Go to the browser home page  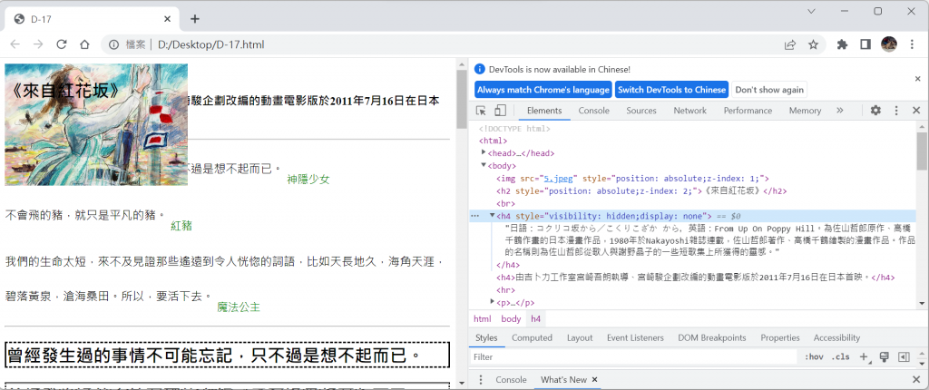(x=84, y=44)
